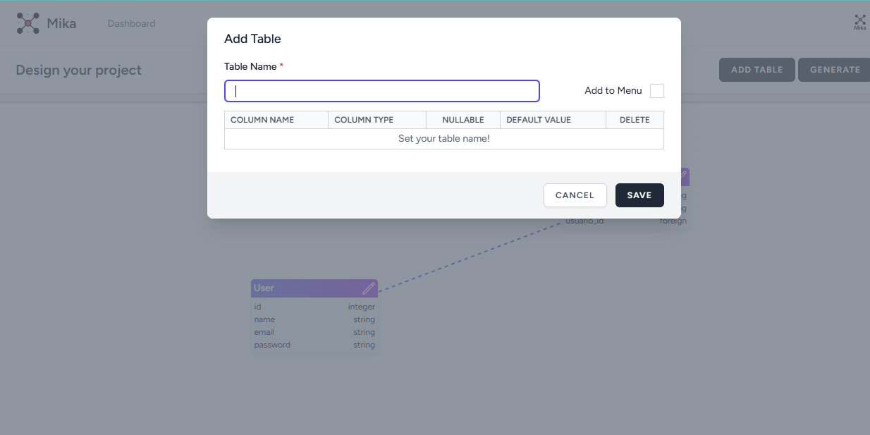Open the Dashboard navigation link

point(131,23)
